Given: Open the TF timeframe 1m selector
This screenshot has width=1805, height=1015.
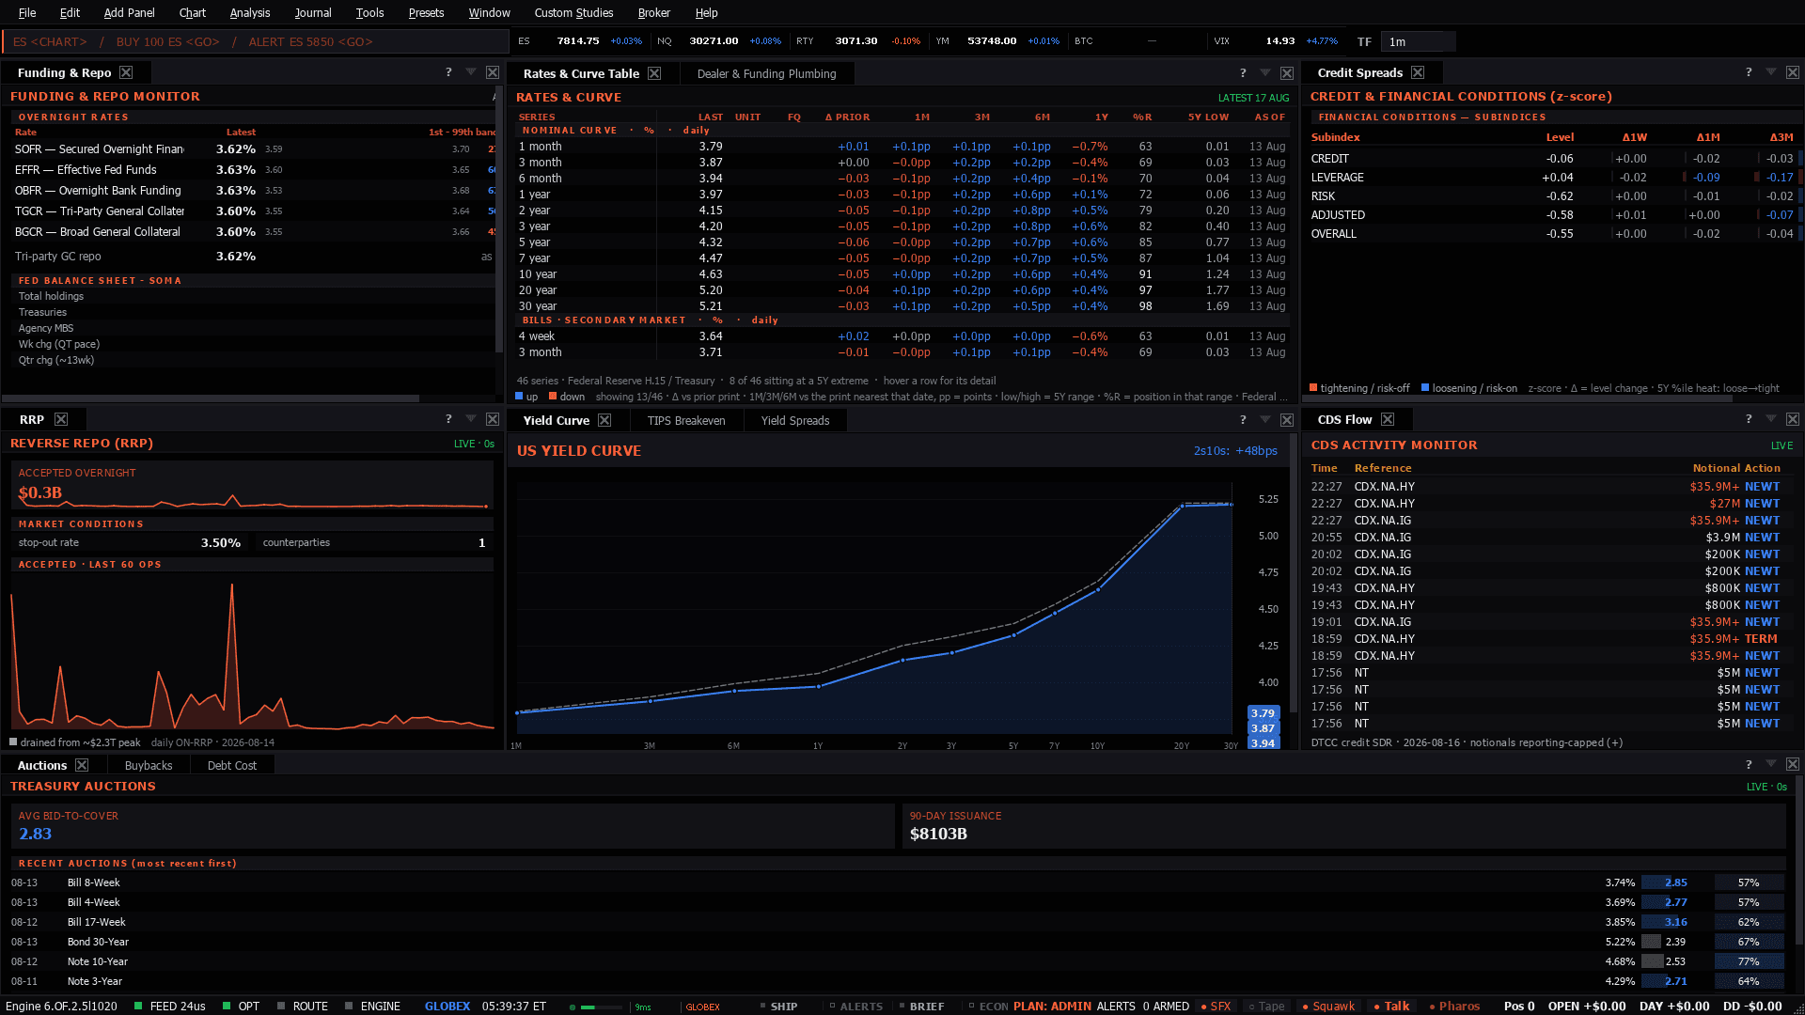Looking at the screenshot, I should click(x=1419, y=41).
